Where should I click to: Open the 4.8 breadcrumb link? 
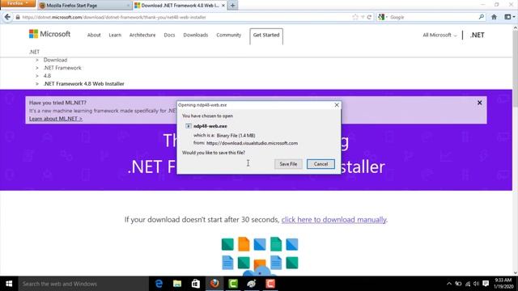coord(47,76)
